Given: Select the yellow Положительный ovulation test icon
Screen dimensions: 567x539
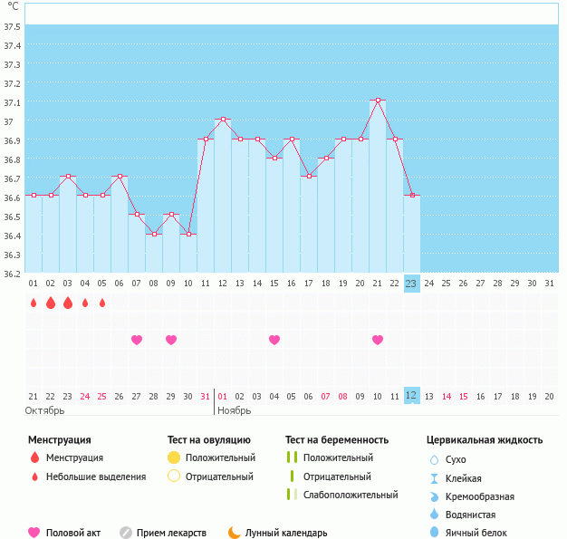Looking at the screenshot, I should [x=174, y=457].
